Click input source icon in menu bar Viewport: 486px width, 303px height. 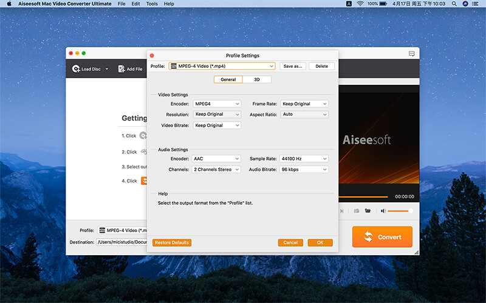(349, 4)
